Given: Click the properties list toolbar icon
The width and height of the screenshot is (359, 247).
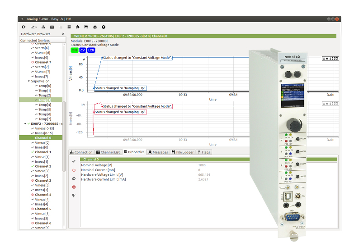Looking at the screenshot, I should click(x=69, y=27).
